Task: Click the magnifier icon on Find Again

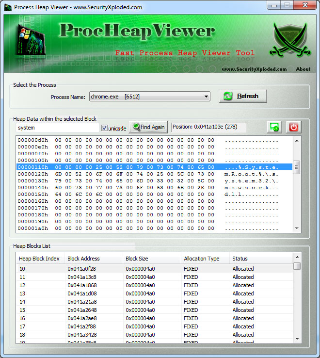Action: tap(136, 128)
